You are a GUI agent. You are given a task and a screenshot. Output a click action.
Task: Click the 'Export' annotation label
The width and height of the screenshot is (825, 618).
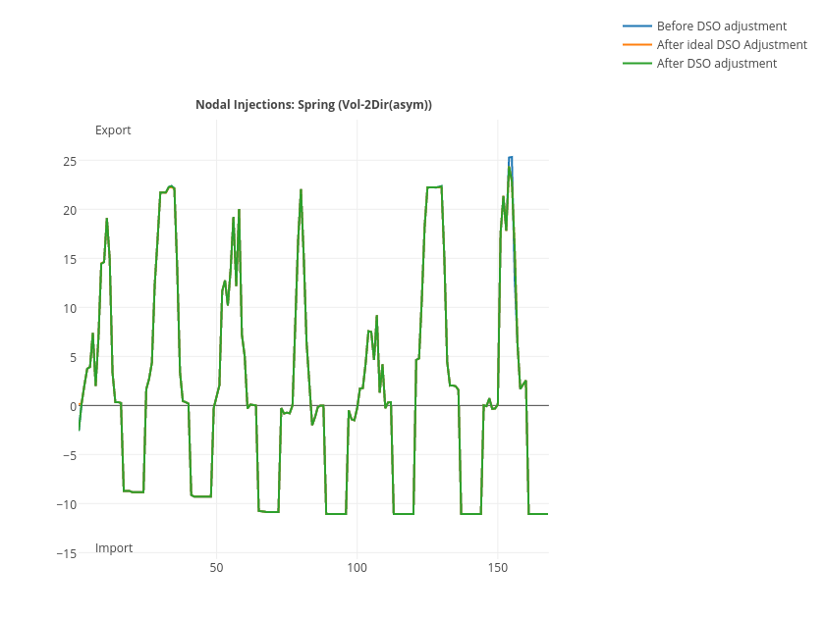pos(113,130)
